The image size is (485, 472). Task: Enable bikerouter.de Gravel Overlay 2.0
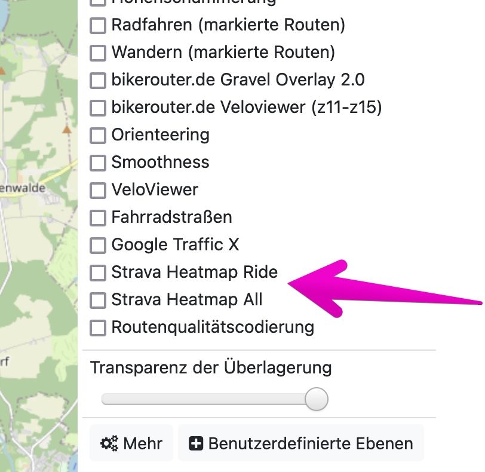(x=97, y=81)
